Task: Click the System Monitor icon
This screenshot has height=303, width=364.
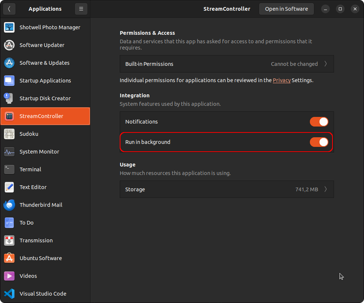Action: pos(9,152)
